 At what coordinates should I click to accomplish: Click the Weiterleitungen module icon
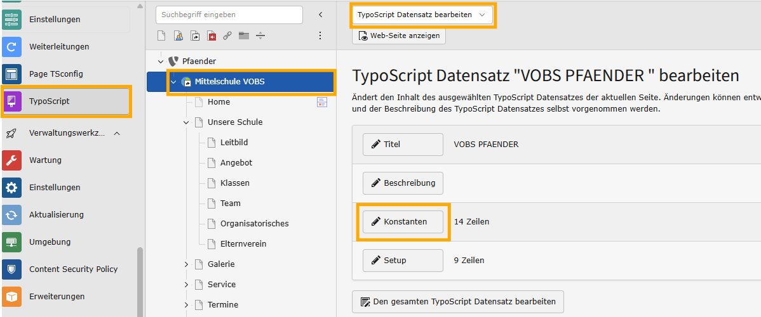pyautogui.click(x=12, y=47)
